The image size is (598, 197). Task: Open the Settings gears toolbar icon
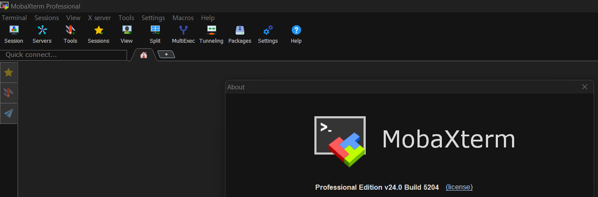(x=268, y=34)
